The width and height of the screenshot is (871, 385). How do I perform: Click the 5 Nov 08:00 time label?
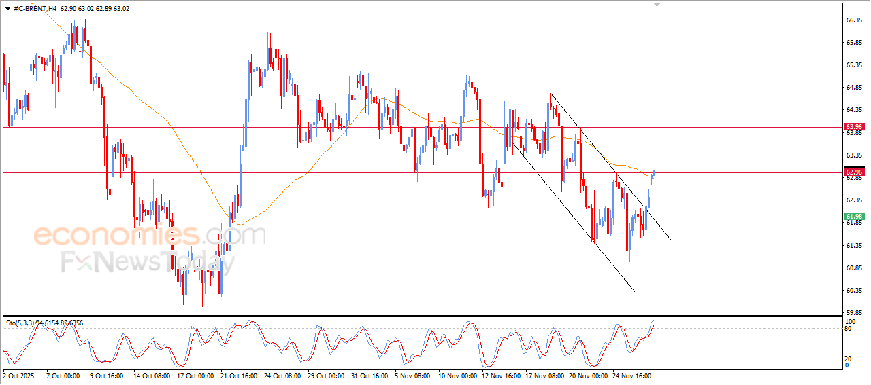[x=412, y=375]
